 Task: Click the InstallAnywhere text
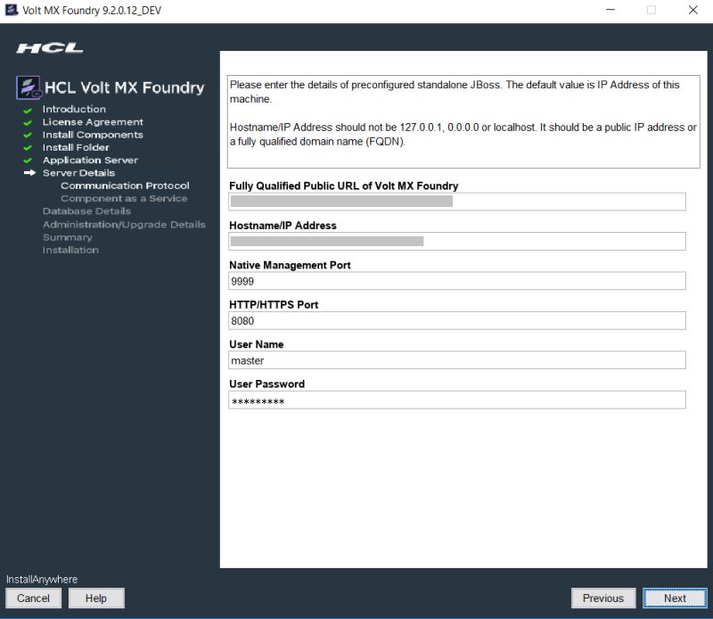pyautogui.click(x=42, y=580)
